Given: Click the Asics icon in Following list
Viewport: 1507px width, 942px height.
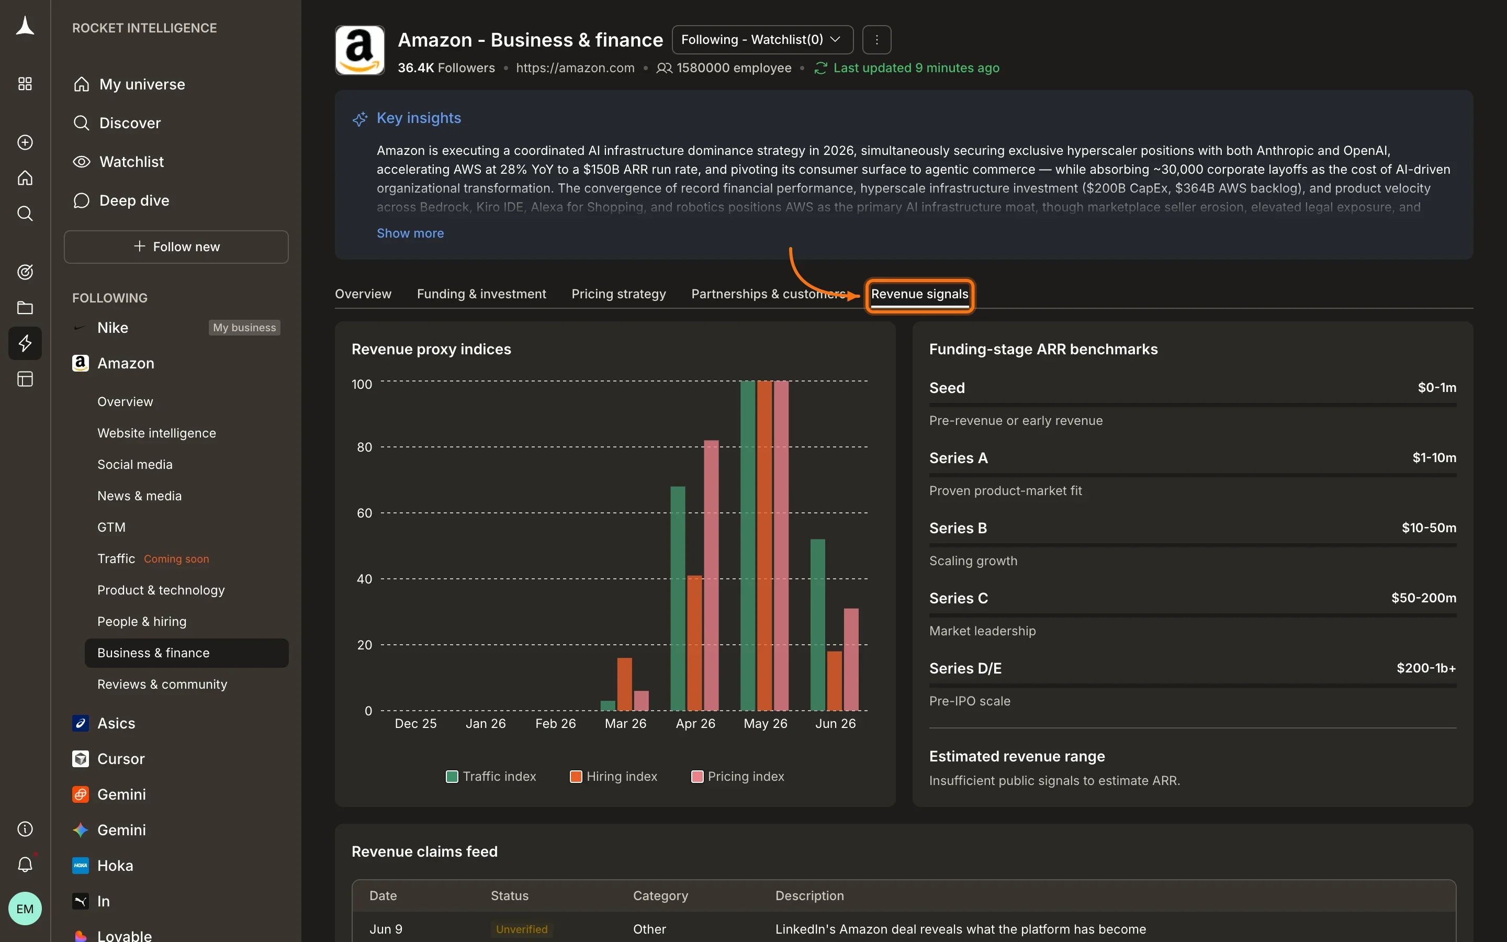Looking at the screenshot, I should (x=81, y=723).
